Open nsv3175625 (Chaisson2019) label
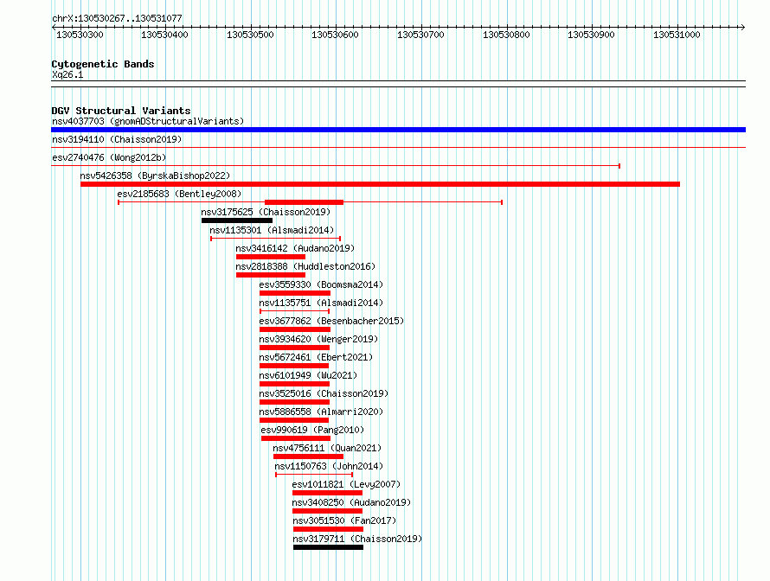Image resolution: width=770 pixels, height=581 pixels. click(266, 212)
